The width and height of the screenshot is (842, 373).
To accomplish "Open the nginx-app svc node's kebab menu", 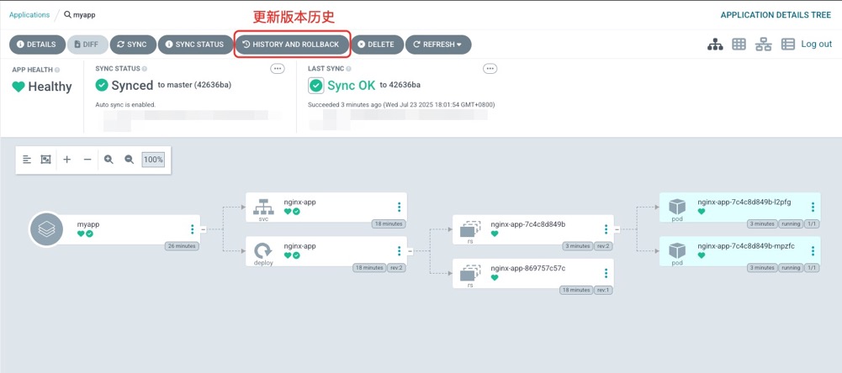I will click(400, 207).
